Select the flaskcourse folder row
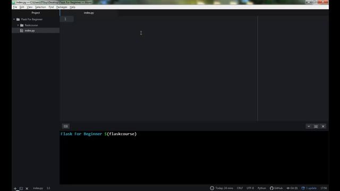 pos(36,25)
